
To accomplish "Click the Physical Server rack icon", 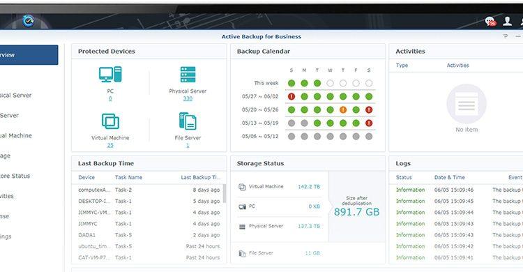I will tap(188, 75).
